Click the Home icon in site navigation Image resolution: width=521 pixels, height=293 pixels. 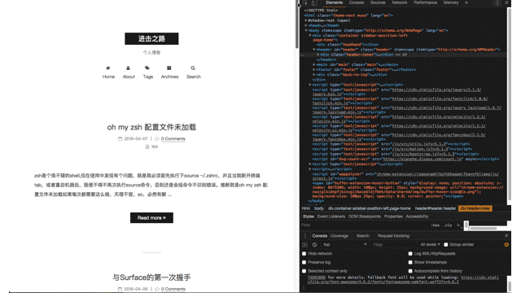coord(108,68)
